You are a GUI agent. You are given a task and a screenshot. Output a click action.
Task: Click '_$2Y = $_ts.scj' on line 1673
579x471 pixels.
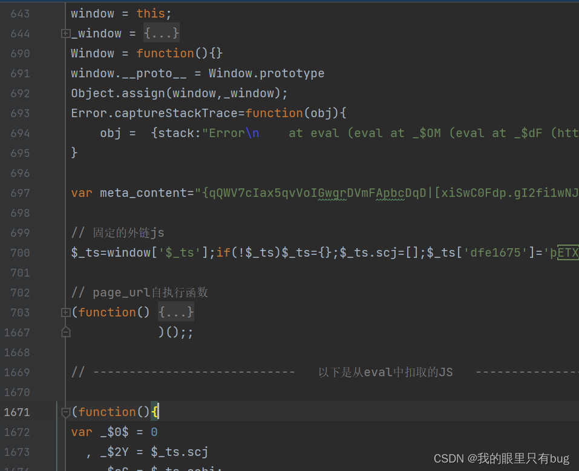[154, 452]
